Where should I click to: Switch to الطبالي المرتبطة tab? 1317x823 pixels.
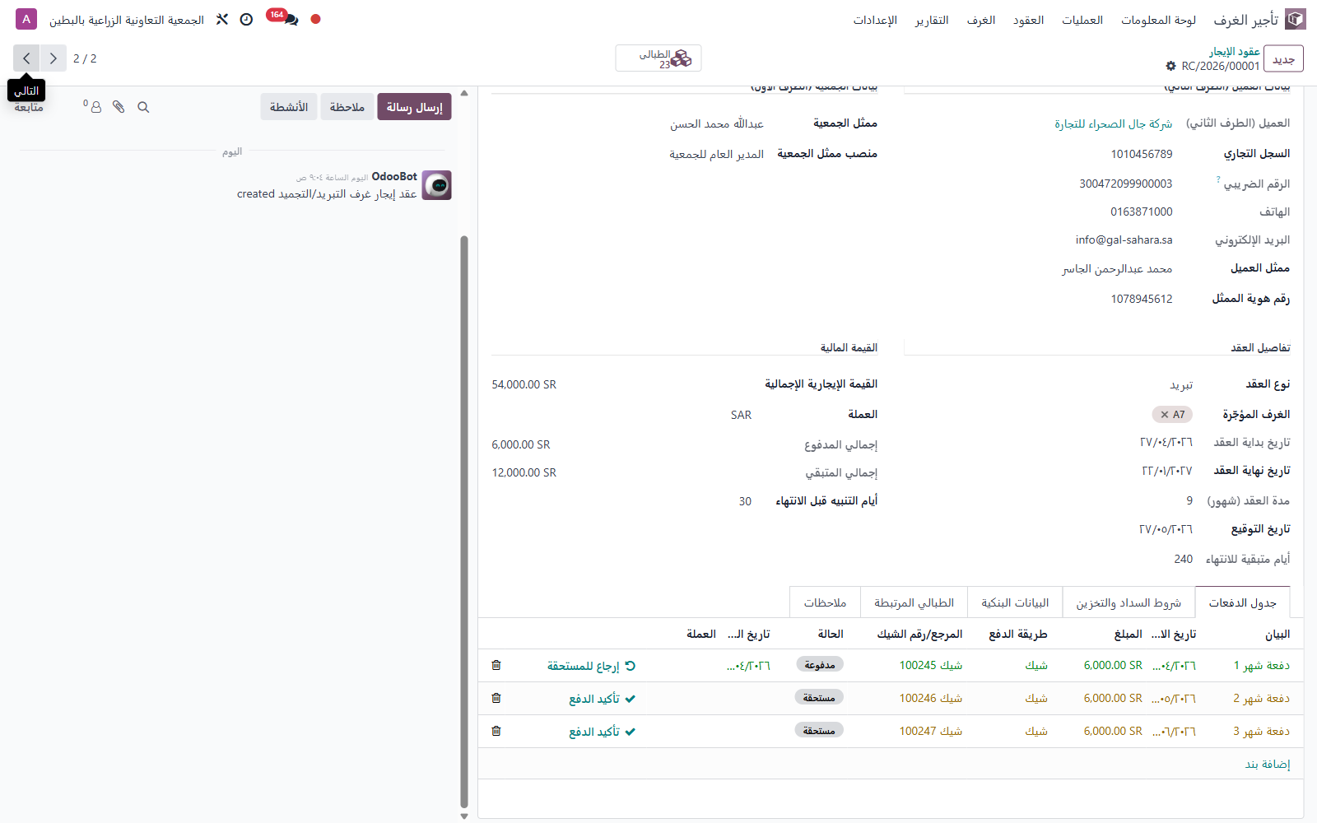point(914,602)
